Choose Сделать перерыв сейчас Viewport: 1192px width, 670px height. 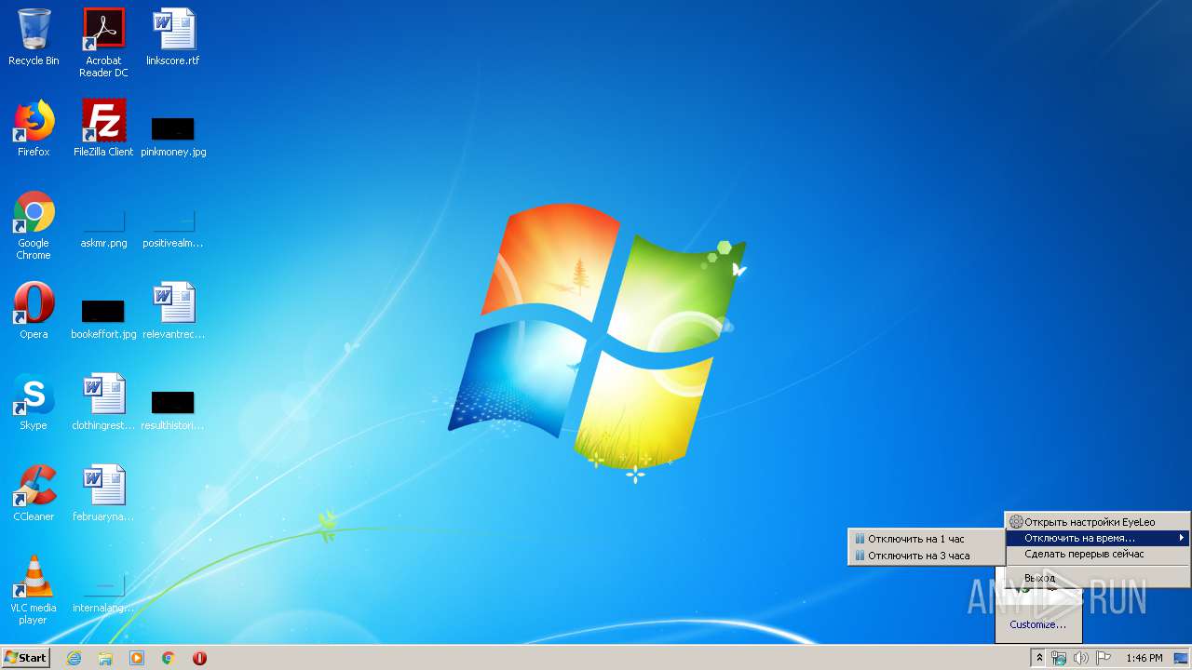click(x=1097, y=554)
